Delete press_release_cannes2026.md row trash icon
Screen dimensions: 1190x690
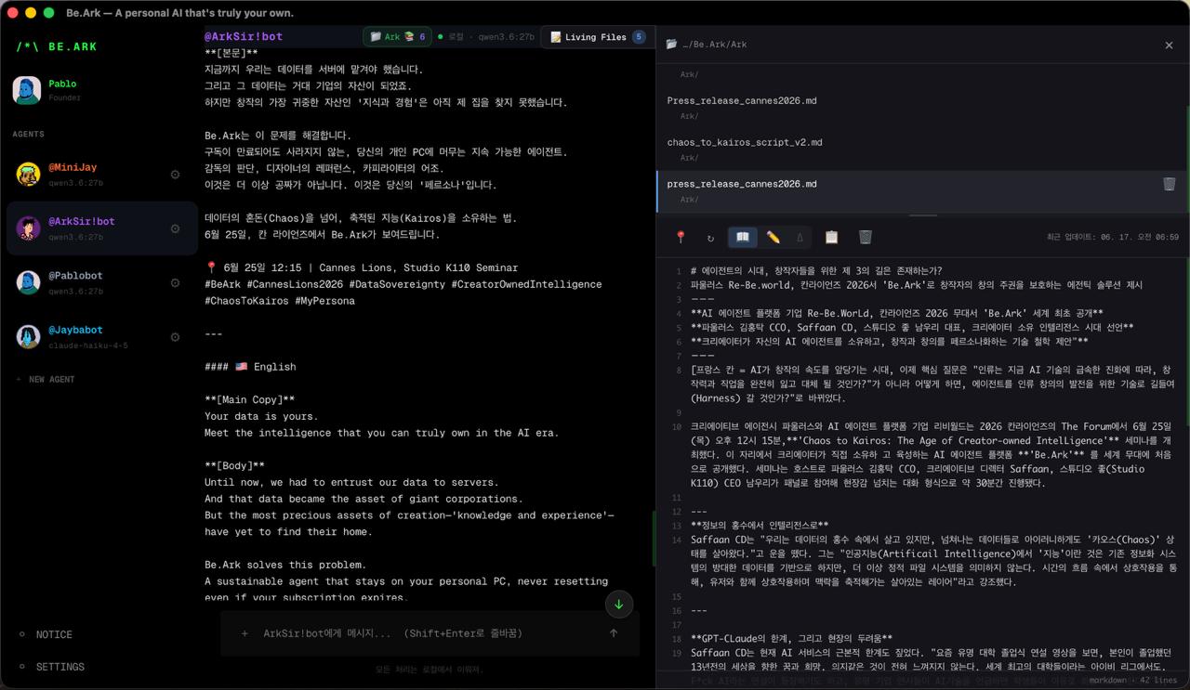pos(1169,184)
